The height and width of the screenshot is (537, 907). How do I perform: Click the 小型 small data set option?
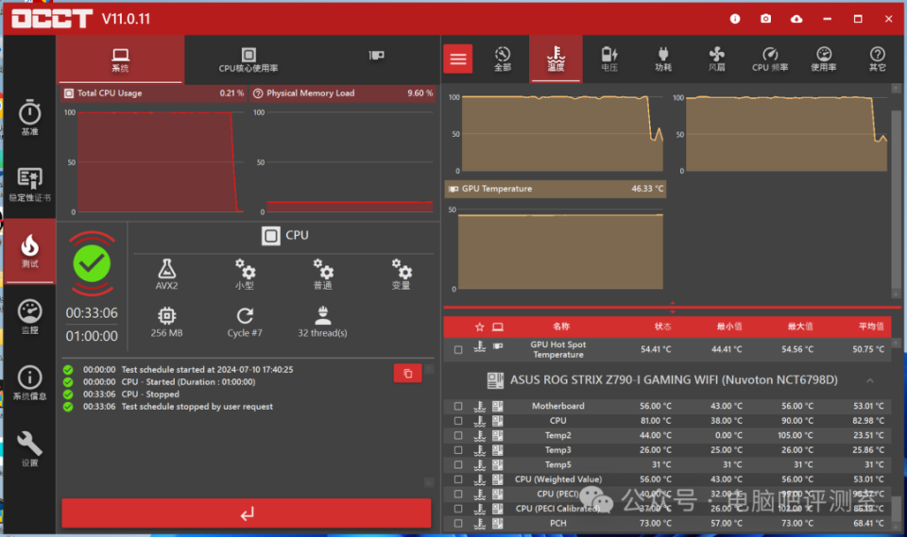pos(245,274)
